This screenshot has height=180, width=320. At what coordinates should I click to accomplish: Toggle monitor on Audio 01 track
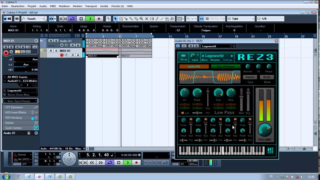tap(66, 45)
